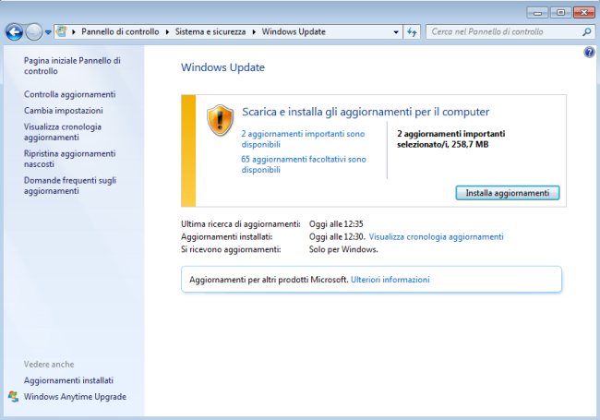Screen dimensions: 600x420
Task: Click the Control Panel icon in address bar
Action: tap(62, 31)
